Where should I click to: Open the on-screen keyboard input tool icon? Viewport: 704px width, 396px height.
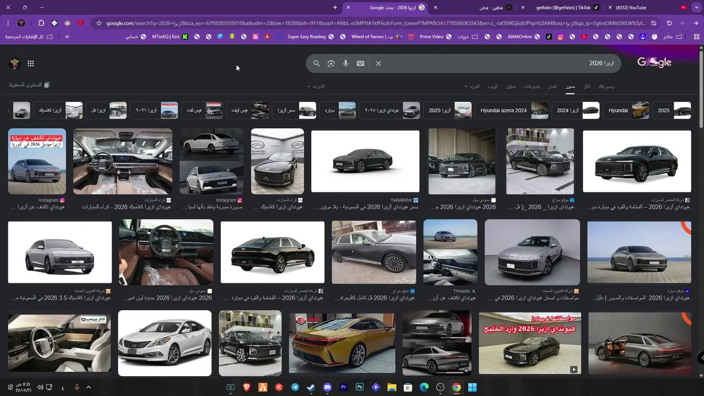[x=360, y=63]
